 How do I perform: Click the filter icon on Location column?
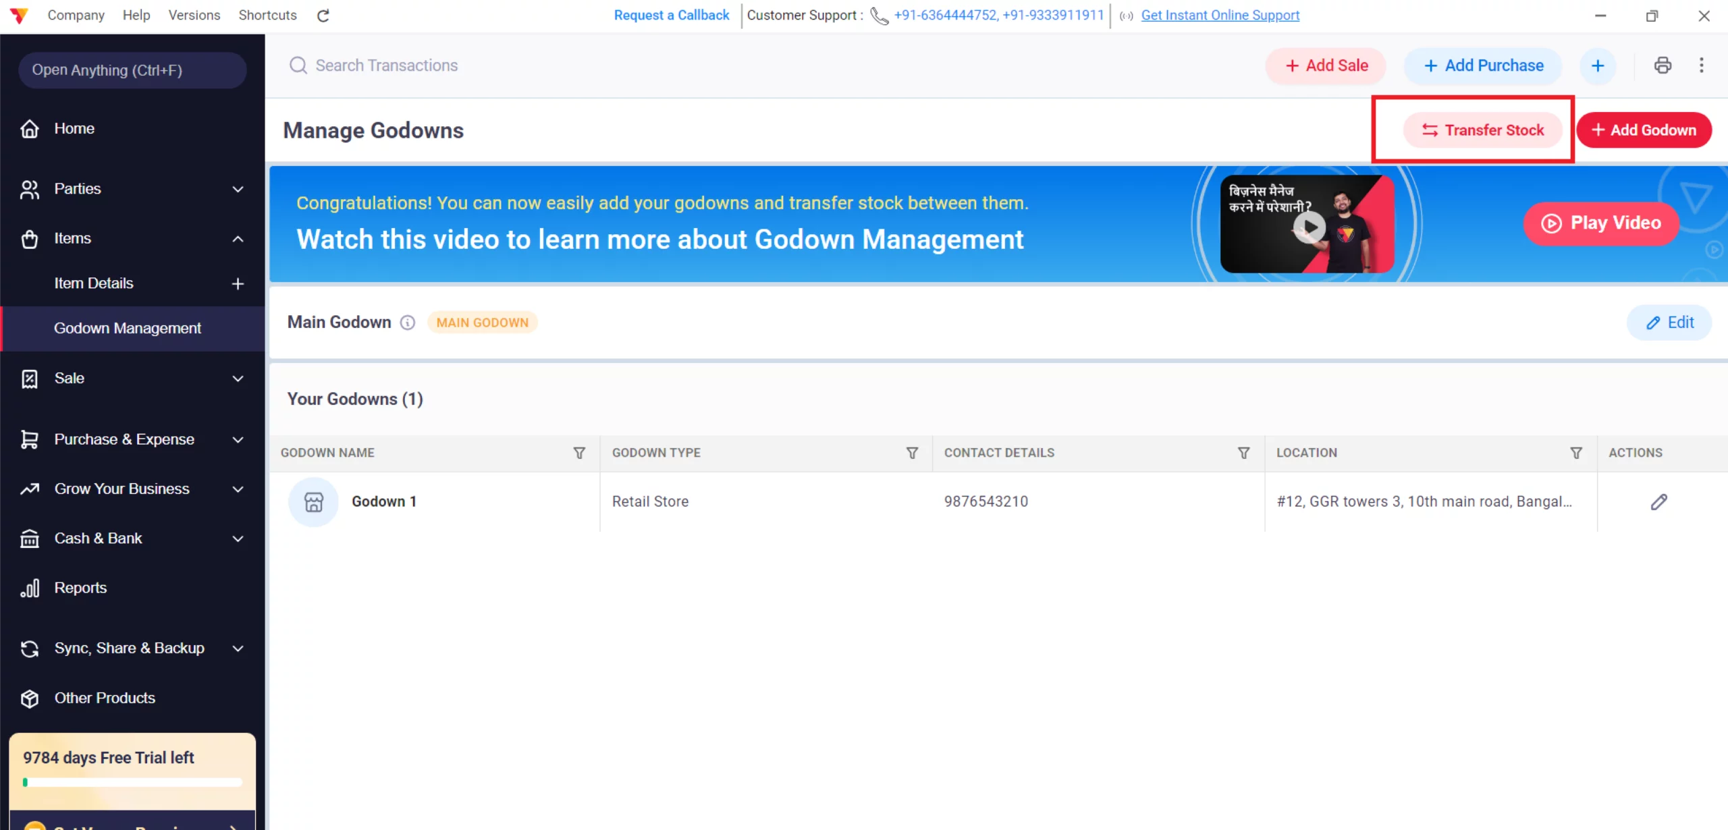point(1576,453)
